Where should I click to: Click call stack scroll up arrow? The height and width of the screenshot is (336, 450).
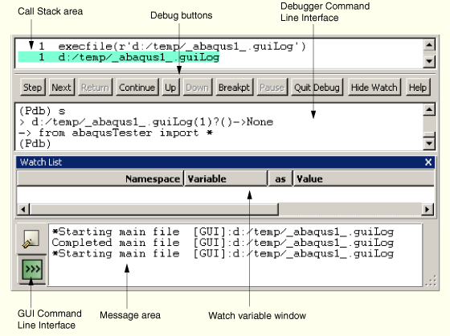[x=429, y=45]
